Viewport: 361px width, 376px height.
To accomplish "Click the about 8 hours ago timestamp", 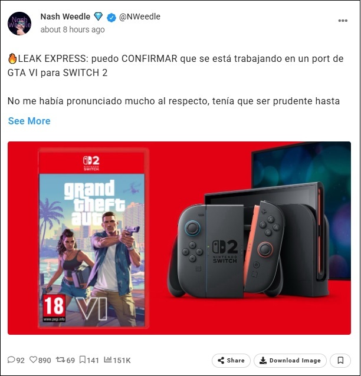I will pos(73,29).
